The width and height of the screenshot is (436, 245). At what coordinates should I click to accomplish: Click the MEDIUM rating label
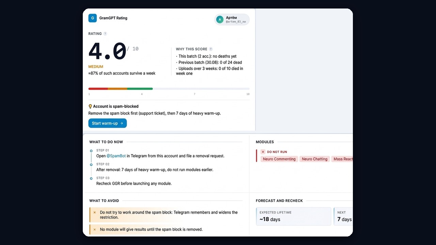(x=96, y=67)
